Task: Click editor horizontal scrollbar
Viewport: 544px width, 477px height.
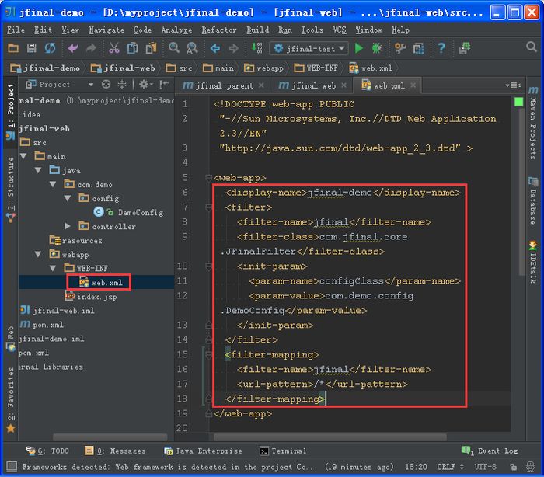Action: (x=330, y=437)
